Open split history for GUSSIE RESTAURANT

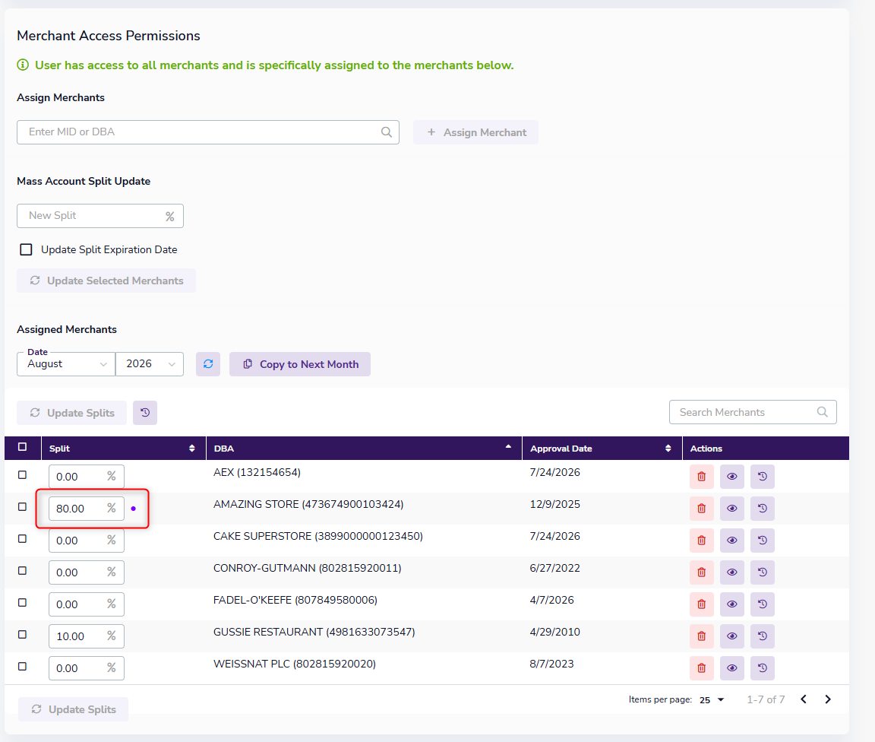pyautogui.click(x=763, y=636)
